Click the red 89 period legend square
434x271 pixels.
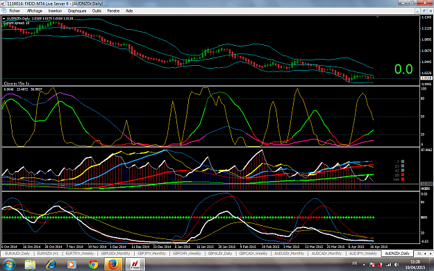click(403, 175)
